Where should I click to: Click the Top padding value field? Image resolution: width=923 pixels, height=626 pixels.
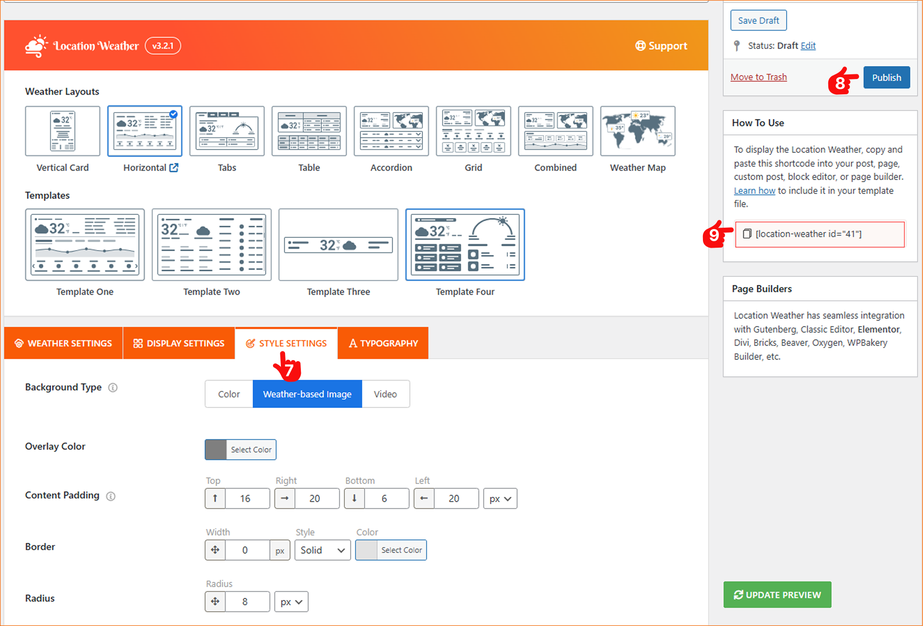click(x=247, y=498)
